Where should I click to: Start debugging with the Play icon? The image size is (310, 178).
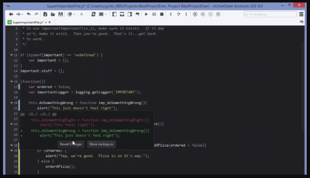(147, 14)
